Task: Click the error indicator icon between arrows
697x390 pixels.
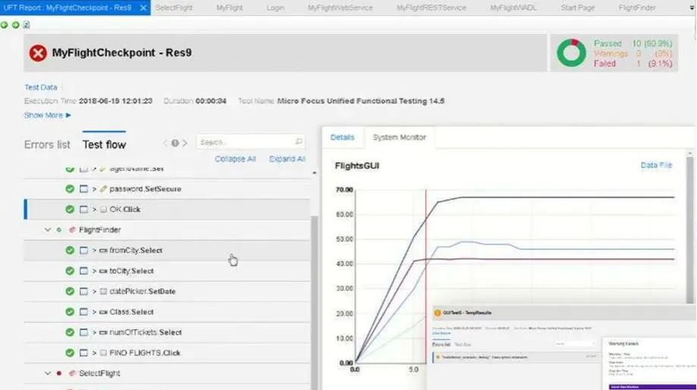Action: 175,143
